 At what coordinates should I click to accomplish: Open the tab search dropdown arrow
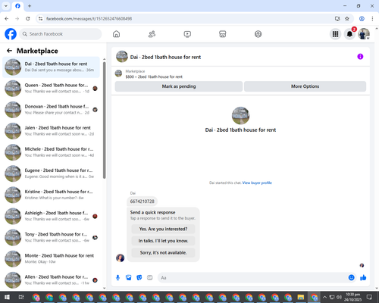click(6, 6)
